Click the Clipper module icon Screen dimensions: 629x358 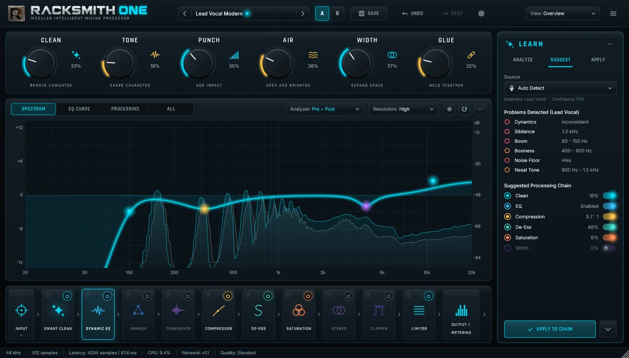pos(379,310)
